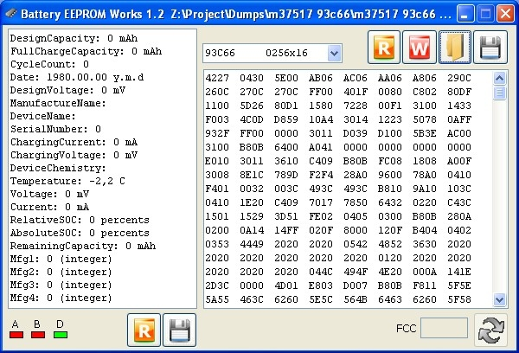519x353 pixels.
Task: Click the DesignVoltage: 0 mV line
Action: pyautogui.click(x=67, y=90)
